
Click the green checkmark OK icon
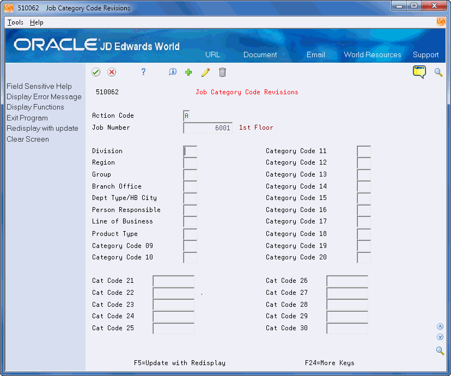(96, 72)
